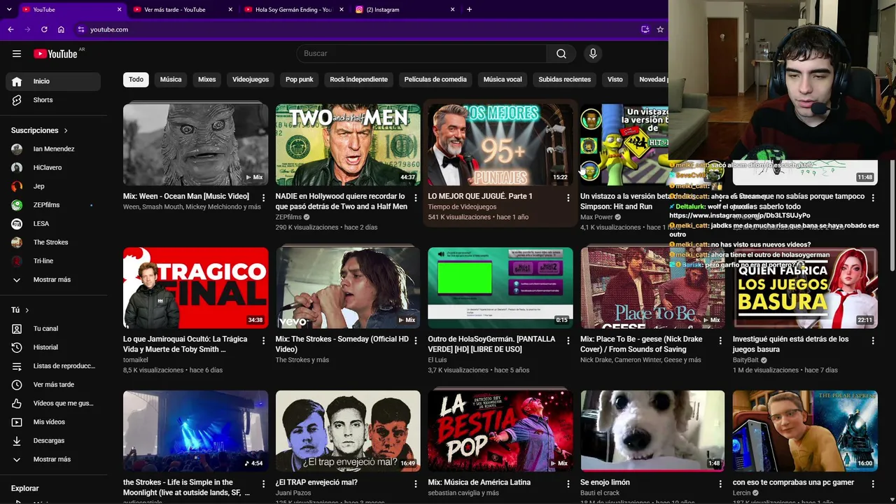The height and width of the screenshot is (504, 896).
Task: Open options menu for Ween Ocean Man mix
Action: 263,198
